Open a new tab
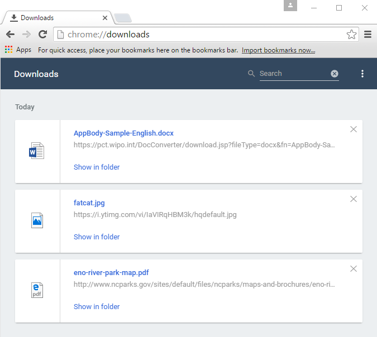Screen dimensions: 377x337 [123, 18]
